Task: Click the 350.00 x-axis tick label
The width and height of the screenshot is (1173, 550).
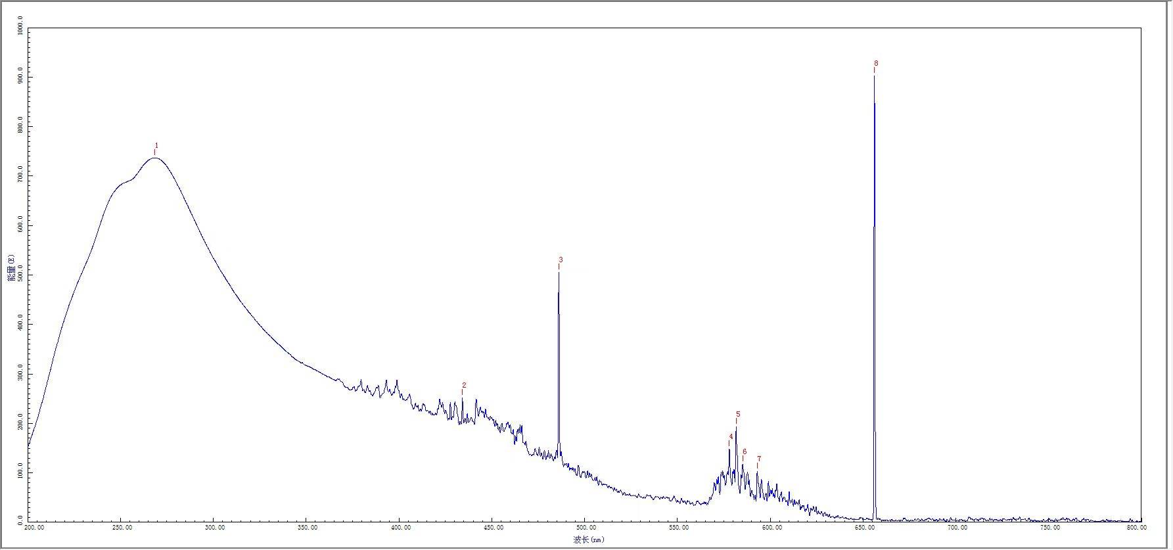Action: click(x=307, y=528)
